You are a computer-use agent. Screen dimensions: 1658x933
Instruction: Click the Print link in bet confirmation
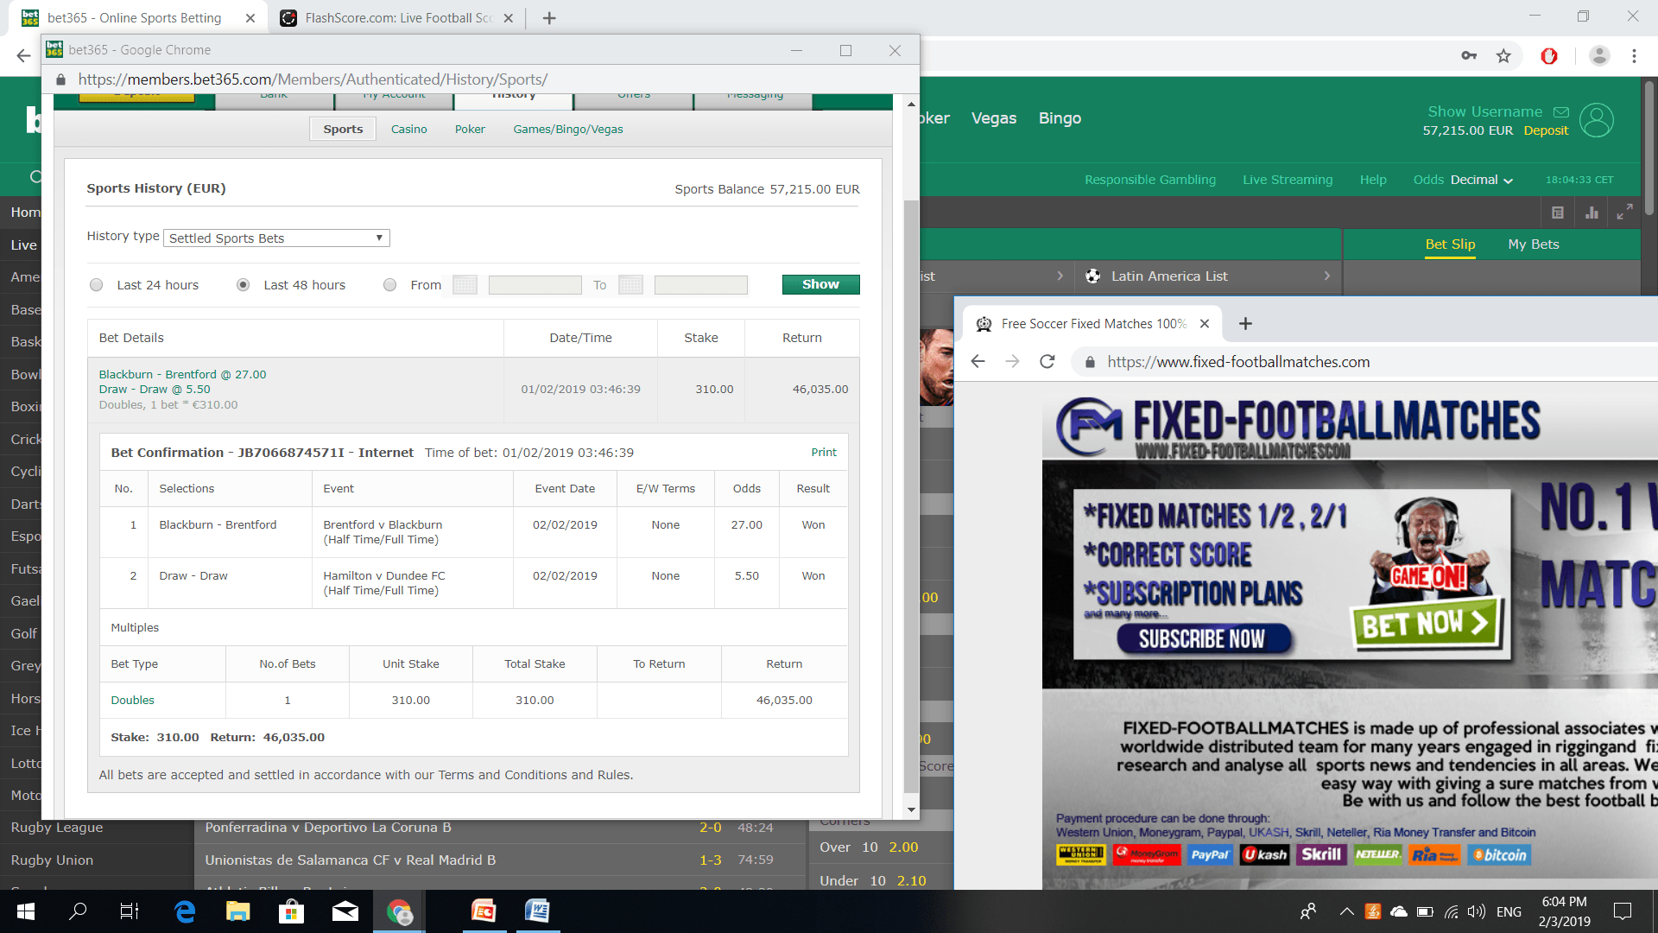click(x=824, y=453)
